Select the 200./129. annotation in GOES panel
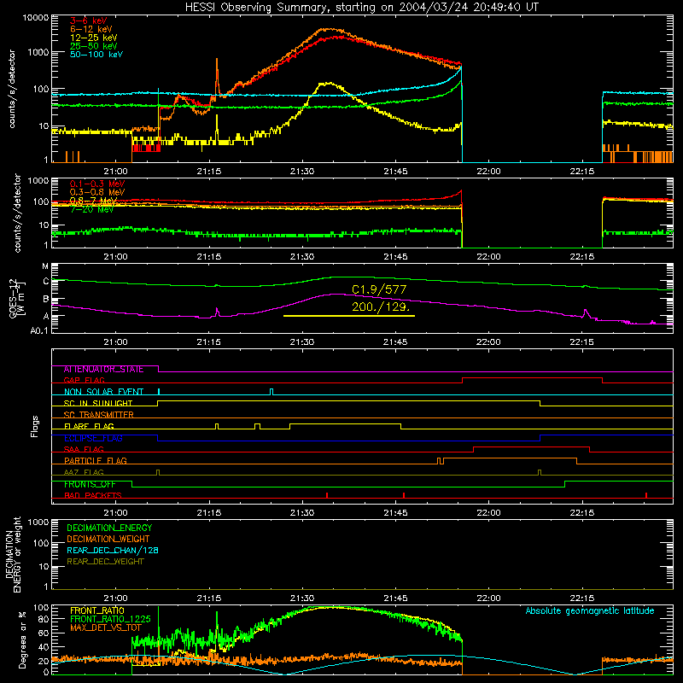This screenshot has height=683, width=683. [381, 306]
